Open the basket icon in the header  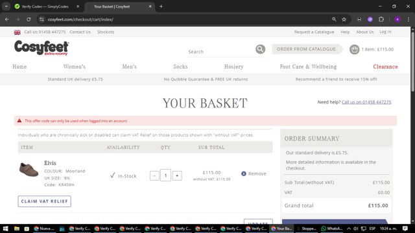[x=354, y=49]
